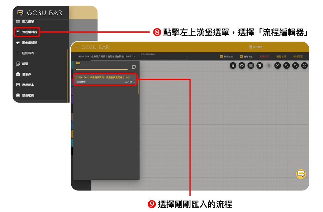The image size is (323, 212).
Task: Click the red 刪除流程 button
Action: (x=264, y=57)
